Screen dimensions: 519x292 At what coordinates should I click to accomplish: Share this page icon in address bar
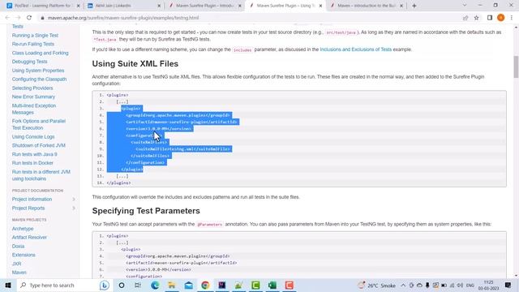tap(465, 18)
